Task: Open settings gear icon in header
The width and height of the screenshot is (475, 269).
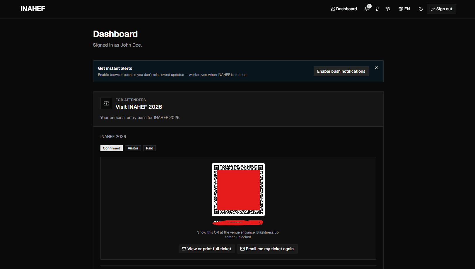Action: [x=388, y=9]
